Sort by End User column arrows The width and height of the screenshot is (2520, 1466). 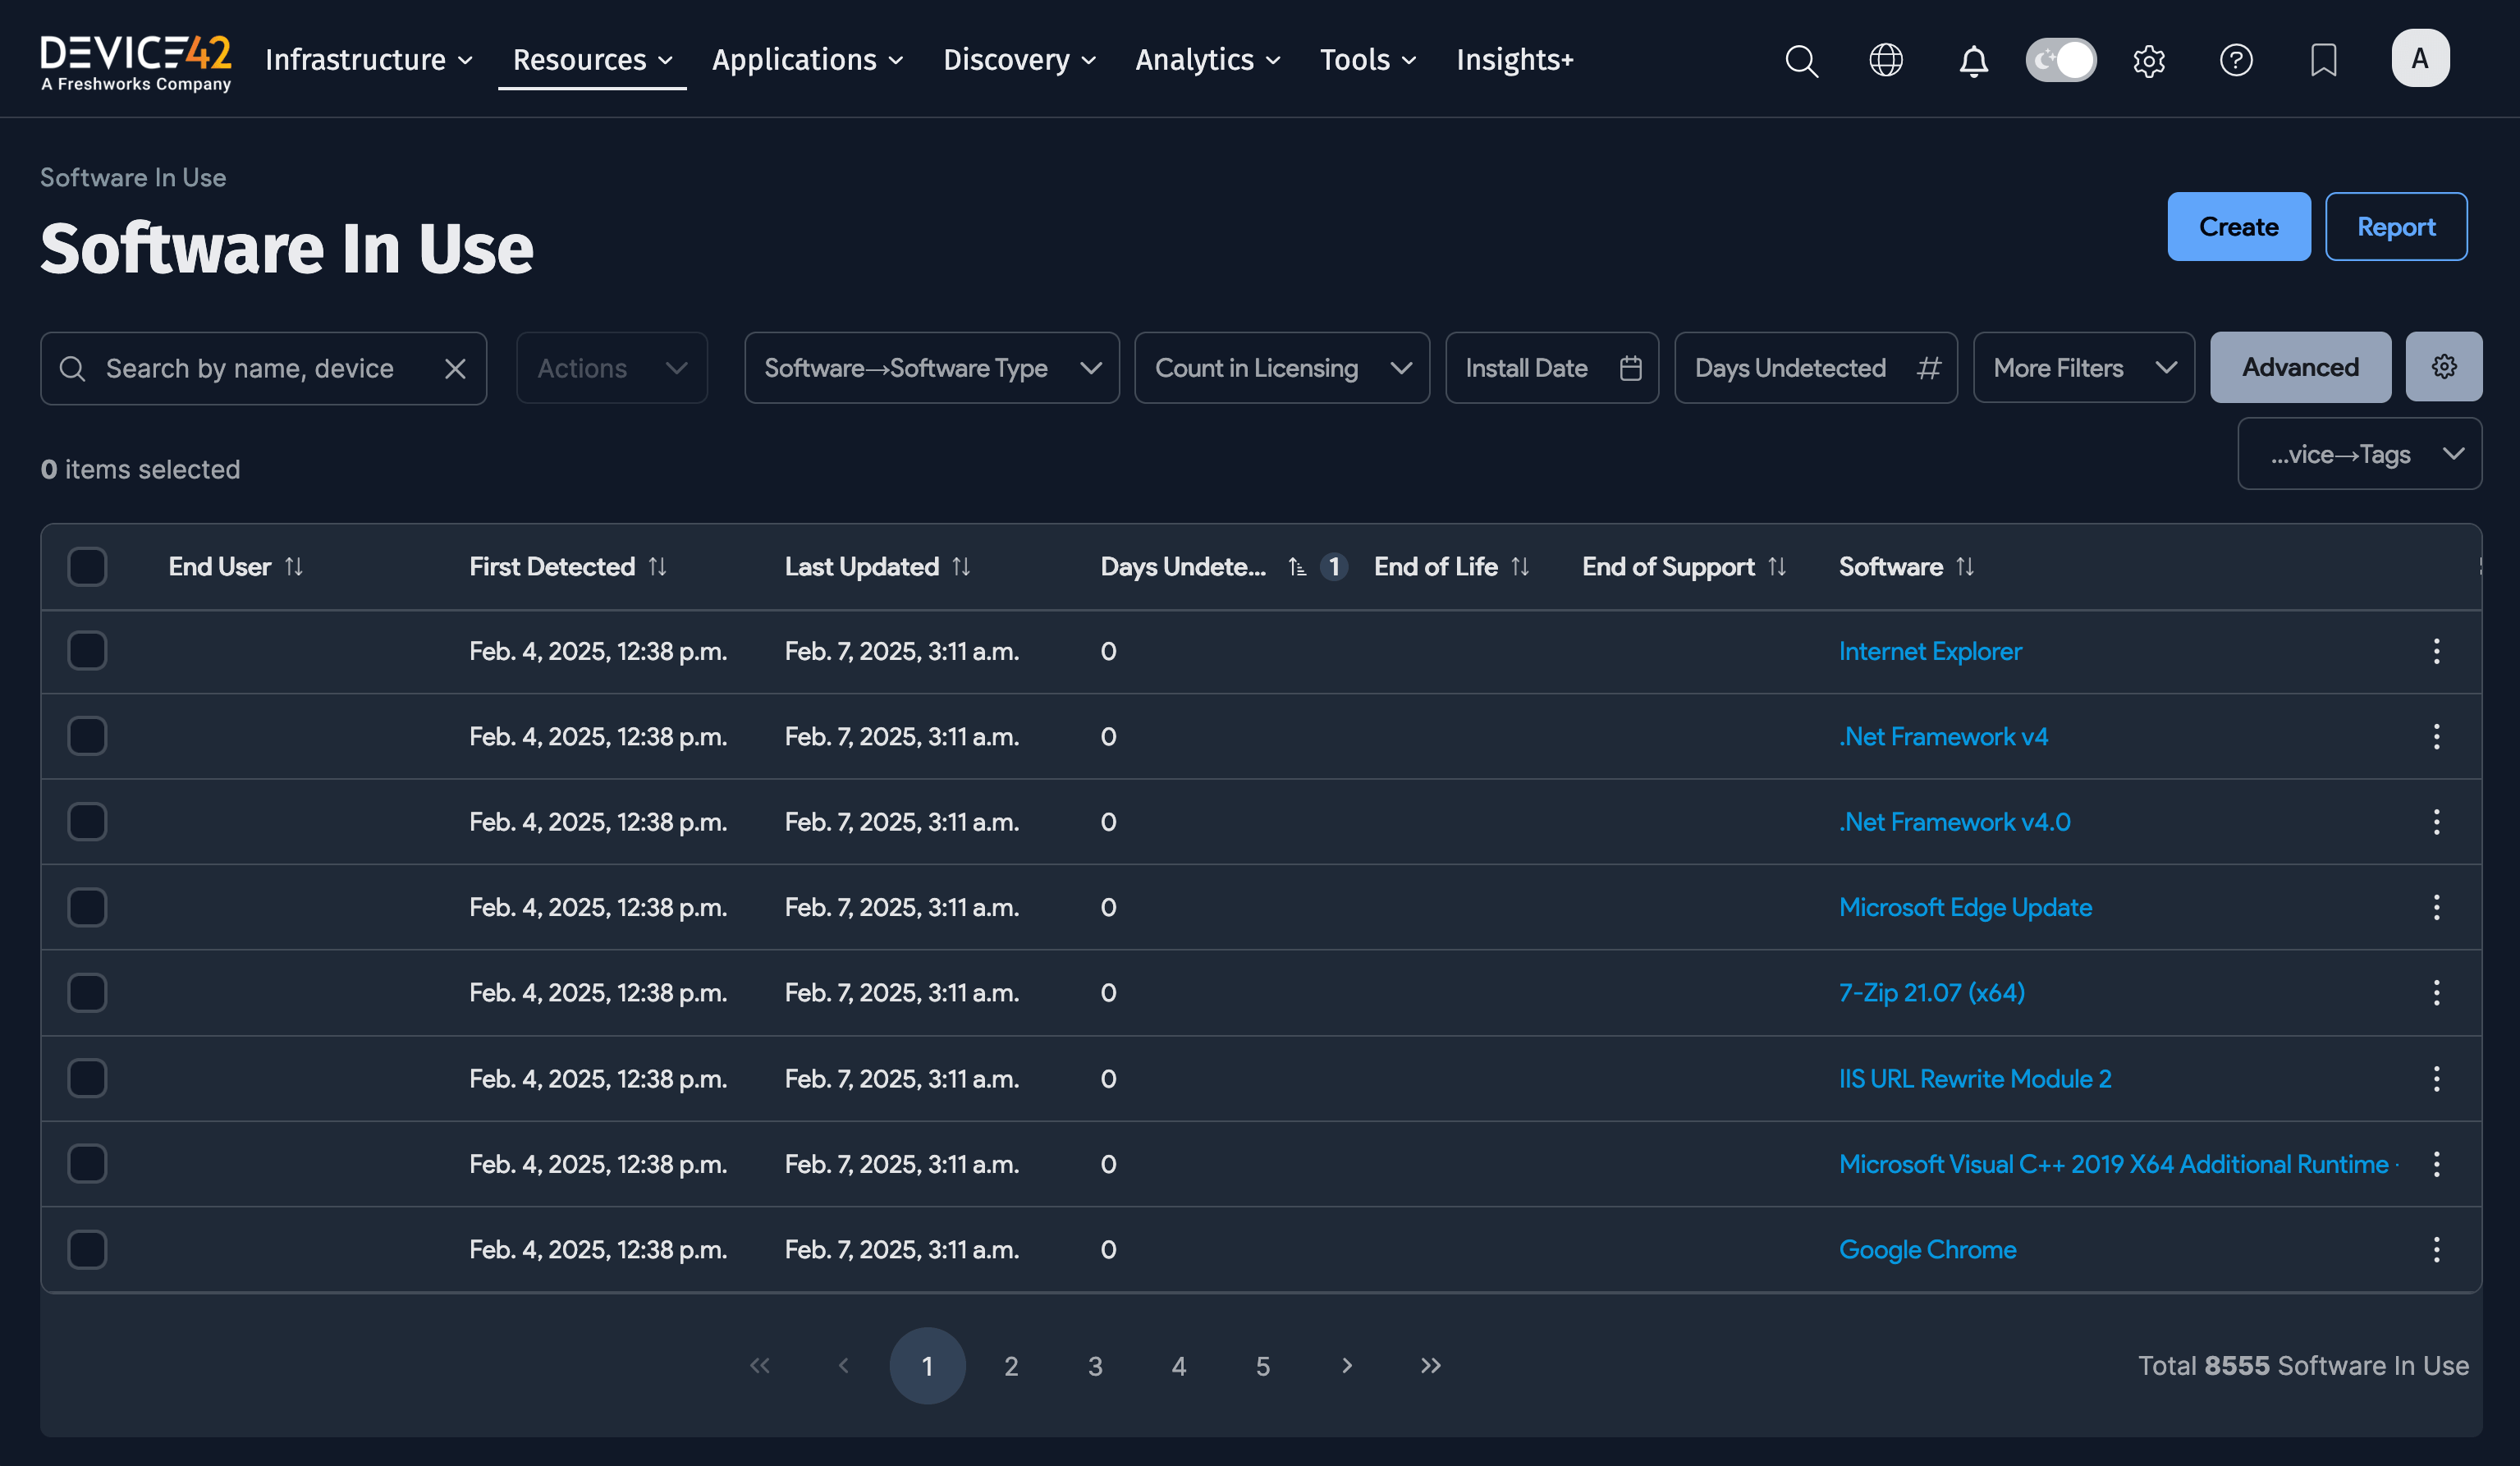pyautogui.click(x=294, y=567)
